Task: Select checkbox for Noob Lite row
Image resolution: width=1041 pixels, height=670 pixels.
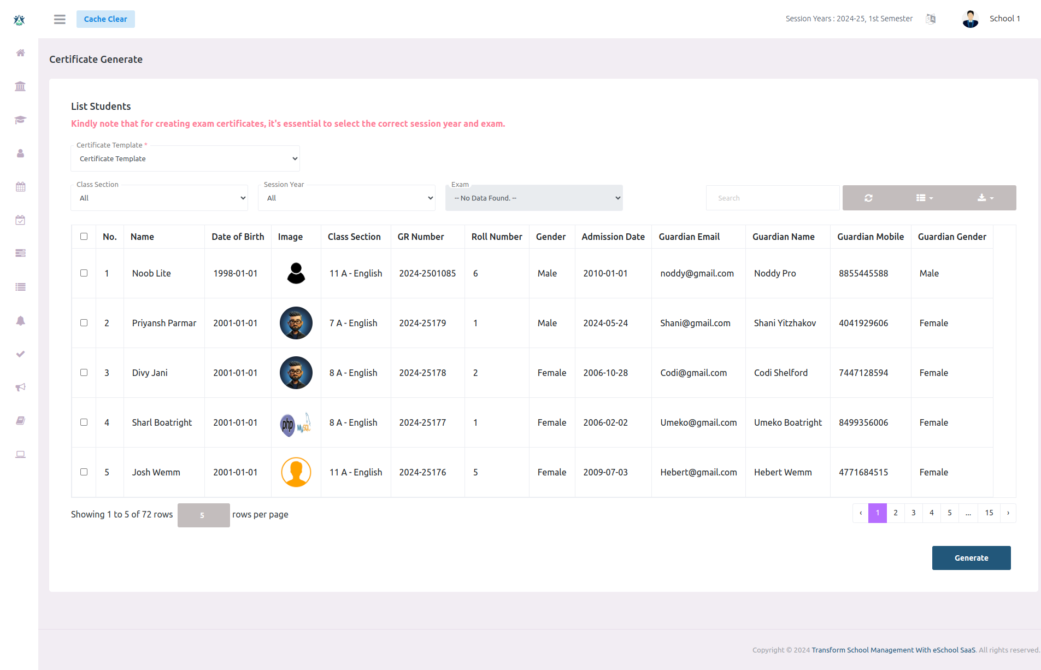Action: pos(84,273)
